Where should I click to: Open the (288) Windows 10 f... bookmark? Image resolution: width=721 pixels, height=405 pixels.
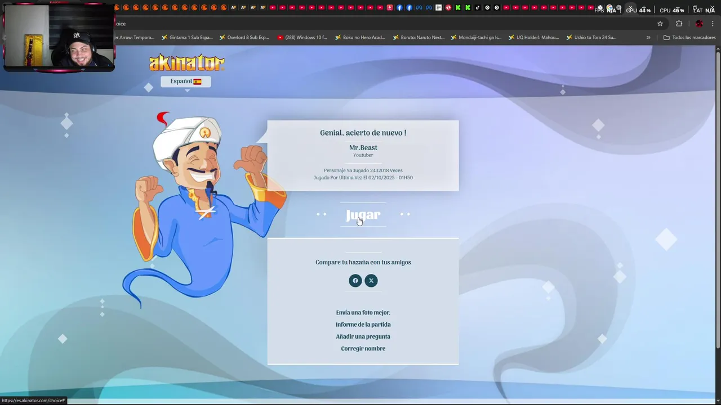(x=302, y=38)
